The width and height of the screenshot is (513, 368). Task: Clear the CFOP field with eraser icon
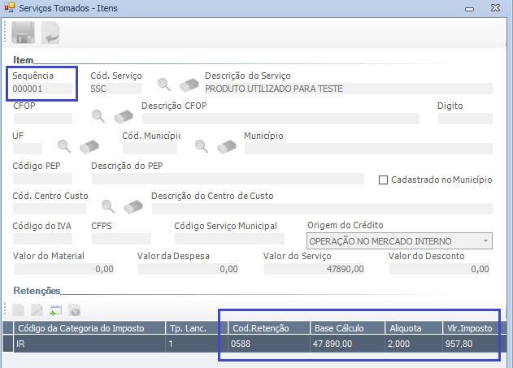(x=124, y=115)
